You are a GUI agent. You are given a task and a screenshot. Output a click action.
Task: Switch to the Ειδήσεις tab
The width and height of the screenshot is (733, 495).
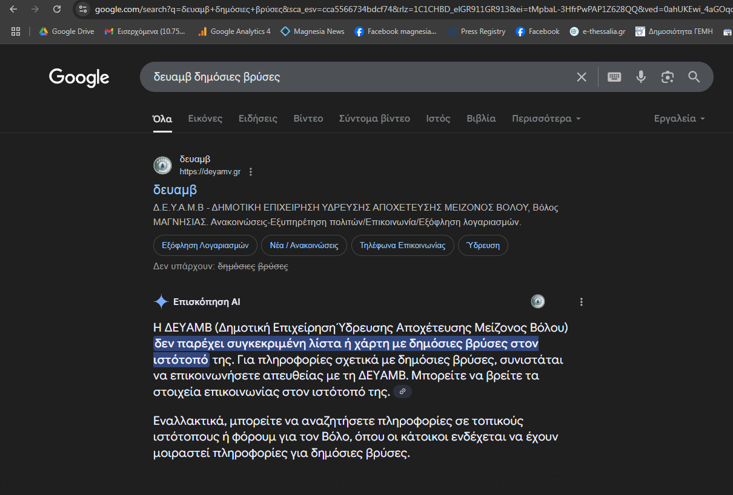point(257,119)
